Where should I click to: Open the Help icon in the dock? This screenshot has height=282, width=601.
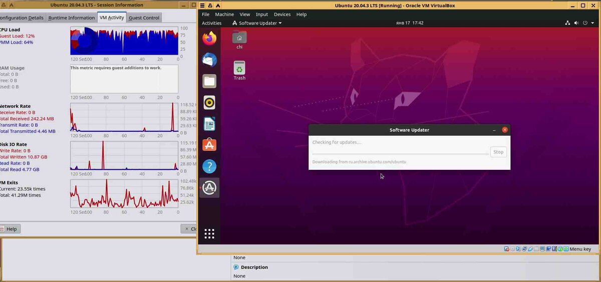point(209,166)
